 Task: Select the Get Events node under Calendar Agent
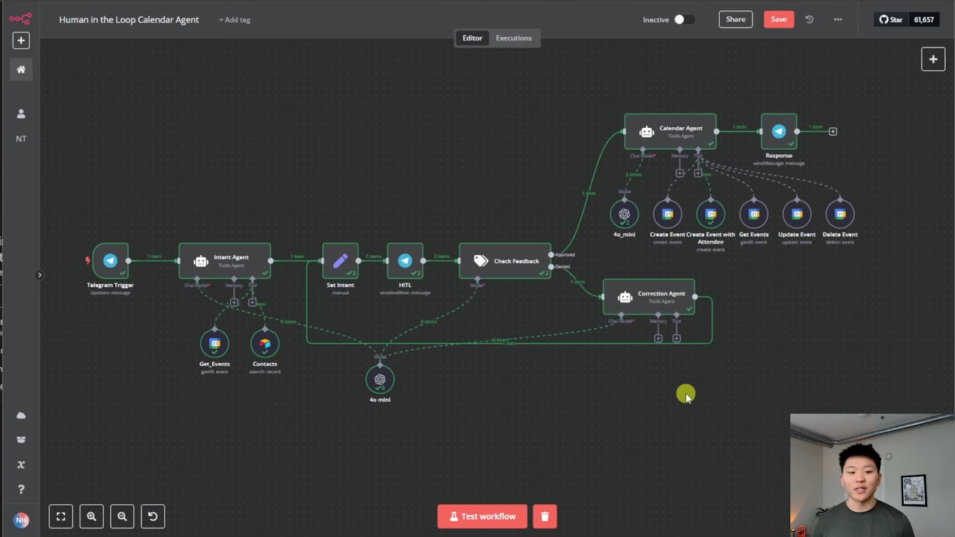click(754, 214)
